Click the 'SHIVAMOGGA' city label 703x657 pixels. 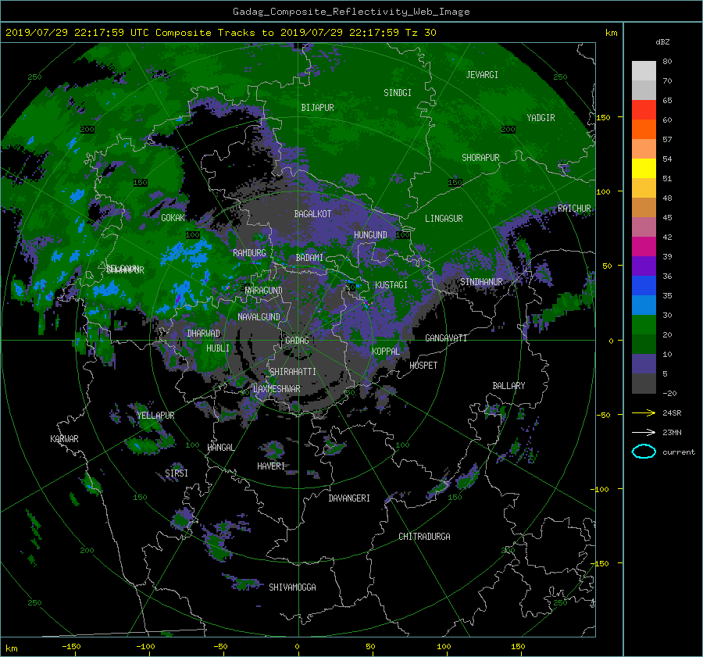click(x=292, y=587)
